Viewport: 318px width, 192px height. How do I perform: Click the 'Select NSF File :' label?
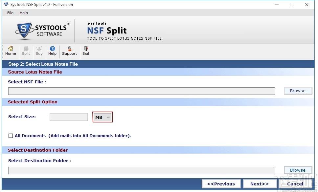(x=27, y=82)
